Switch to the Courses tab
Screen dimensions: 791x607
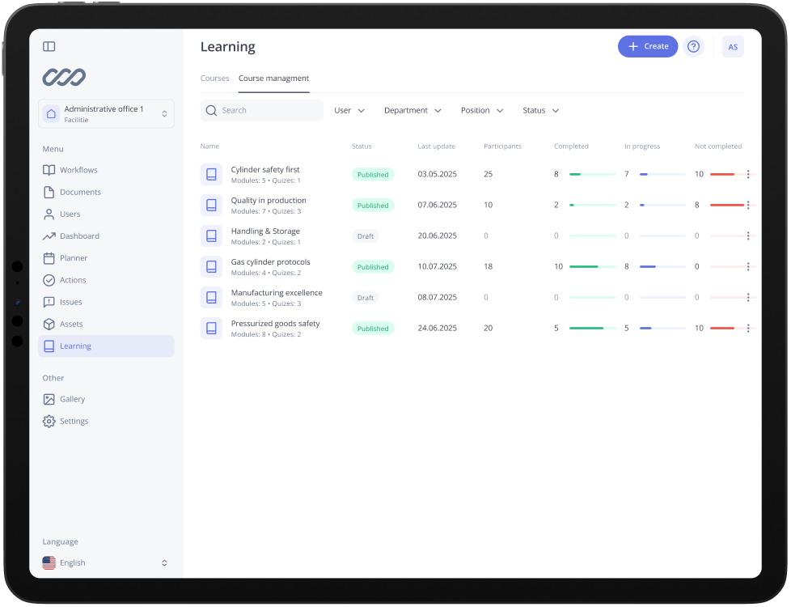(214, 79)
